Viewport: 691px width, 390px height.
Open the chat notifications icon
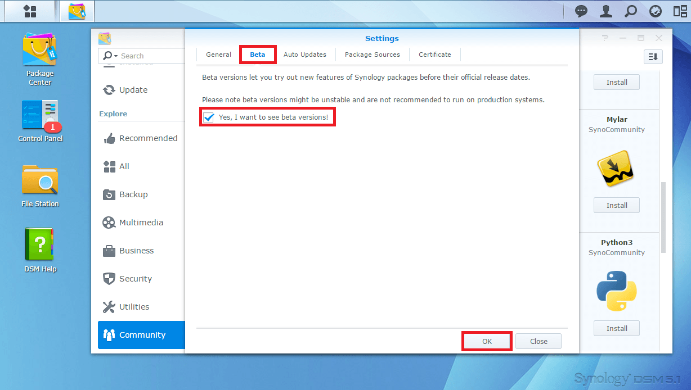tap(581, 11)
